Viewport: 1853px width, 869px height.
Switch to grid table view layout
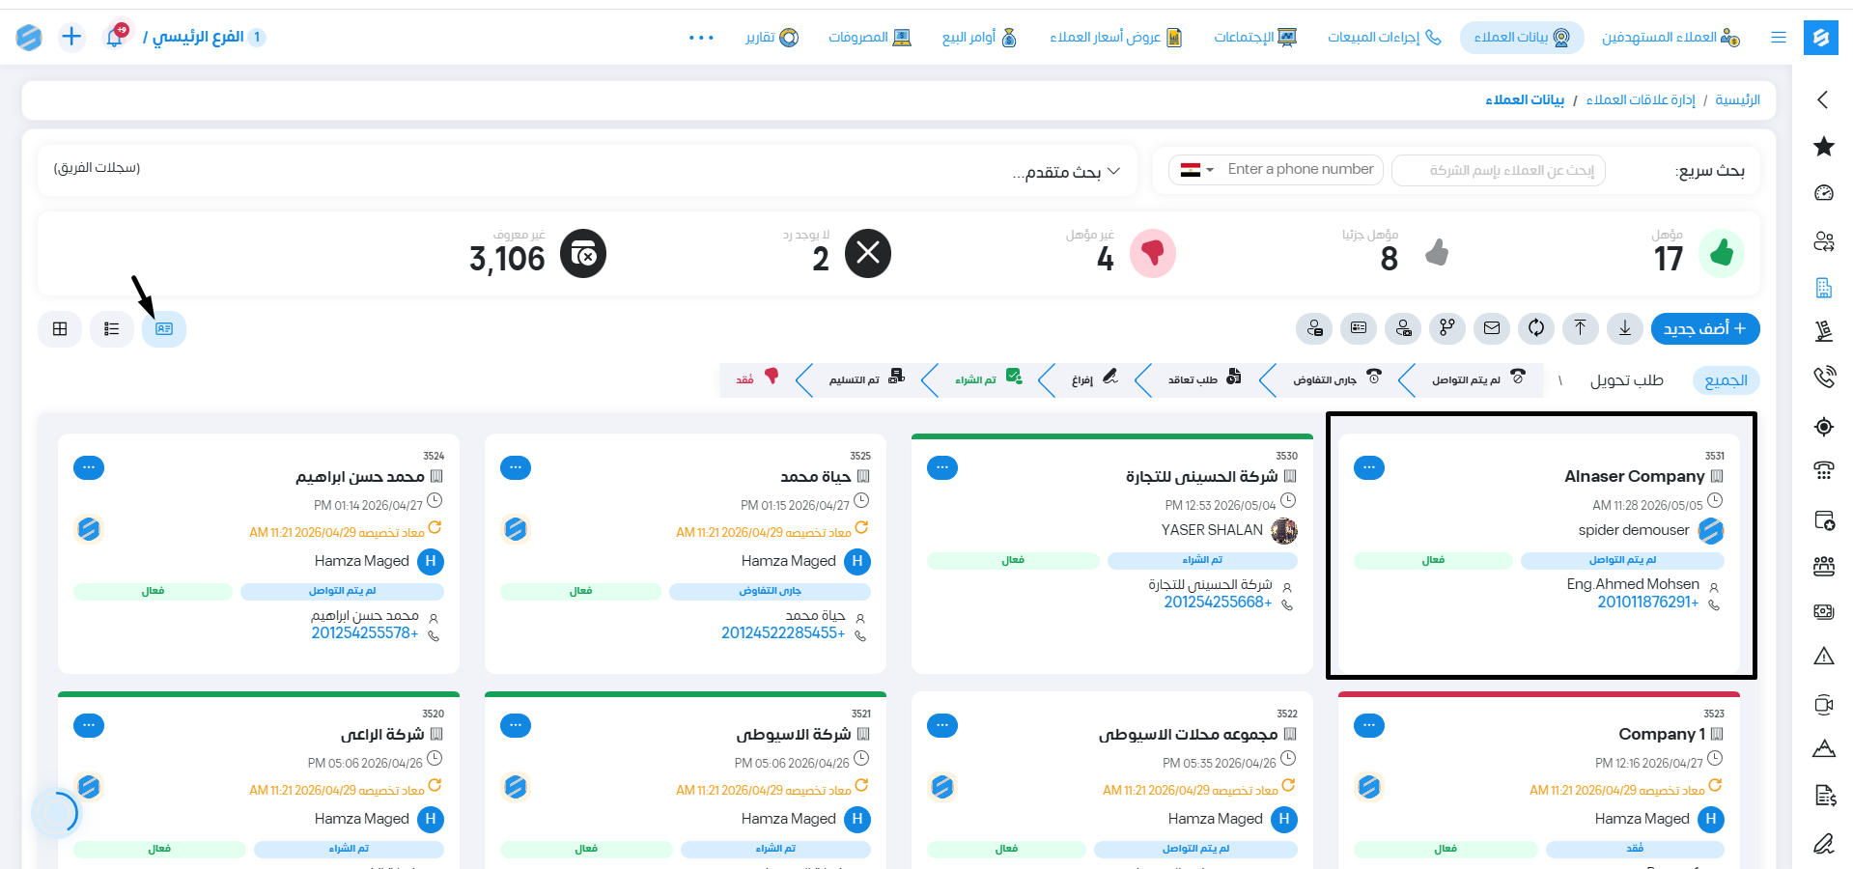[60, 329]
